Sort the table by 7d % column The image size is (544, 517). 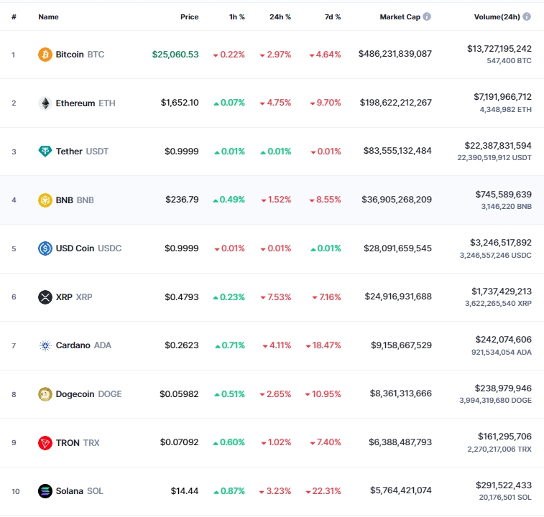pos(333,17)
